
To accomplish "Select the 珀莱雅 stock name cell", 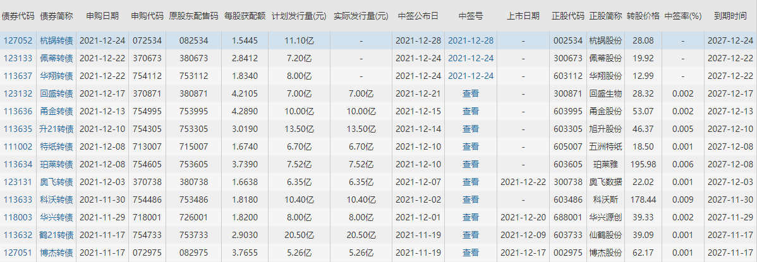I will pyautogui.click(x=605, y=164).
